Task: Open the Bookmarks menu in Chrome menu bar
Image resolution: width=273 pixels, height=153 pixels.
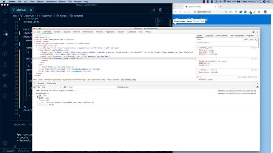Action: (51, 2)
